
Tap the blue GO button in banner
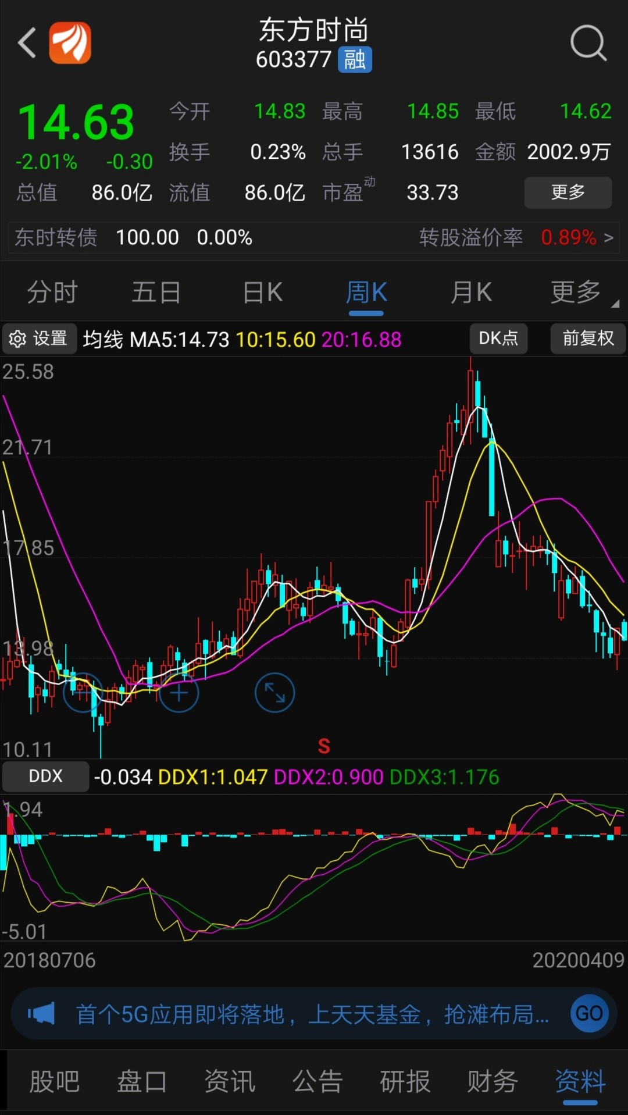(x=589, y=1013)
